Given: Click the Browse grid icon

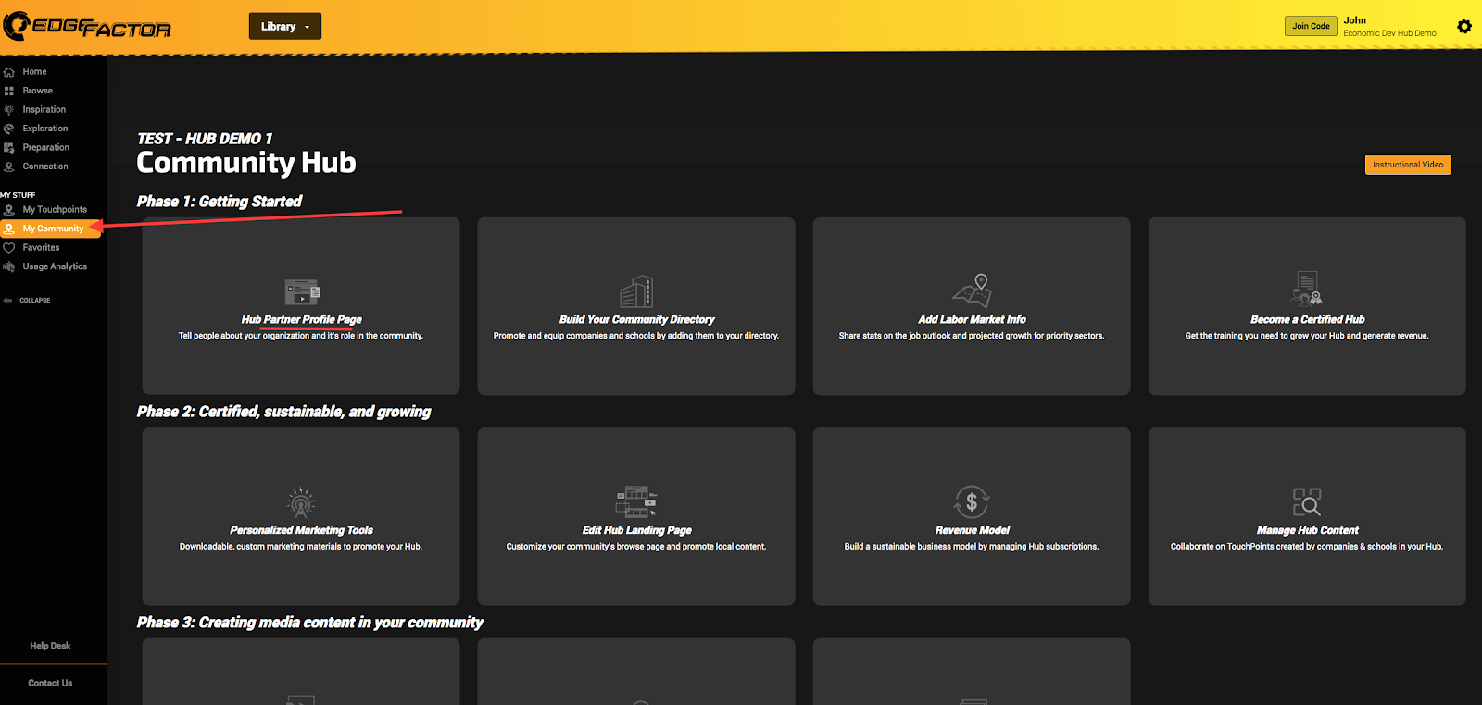Looking at the screenshot, I should [9, 91].
